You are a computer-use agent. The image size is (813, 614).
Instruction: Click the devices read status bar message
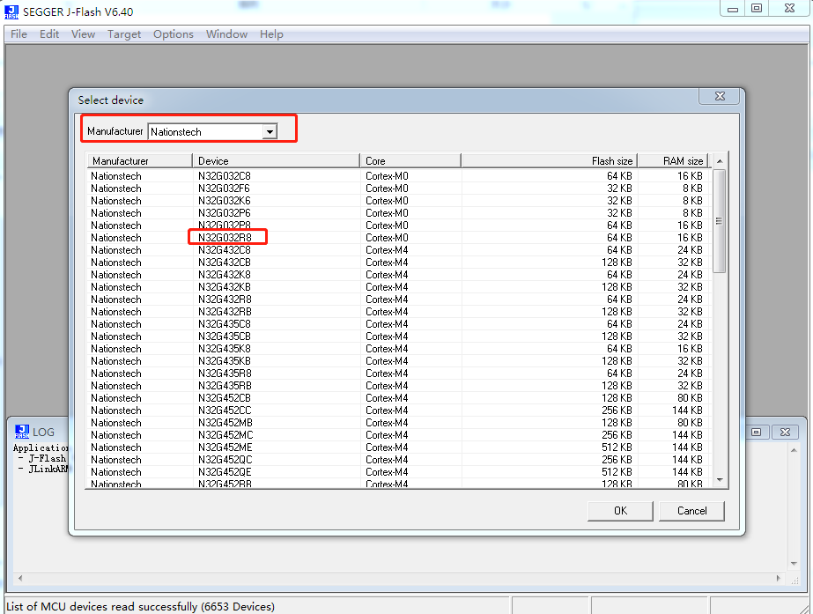click(141, 607)
